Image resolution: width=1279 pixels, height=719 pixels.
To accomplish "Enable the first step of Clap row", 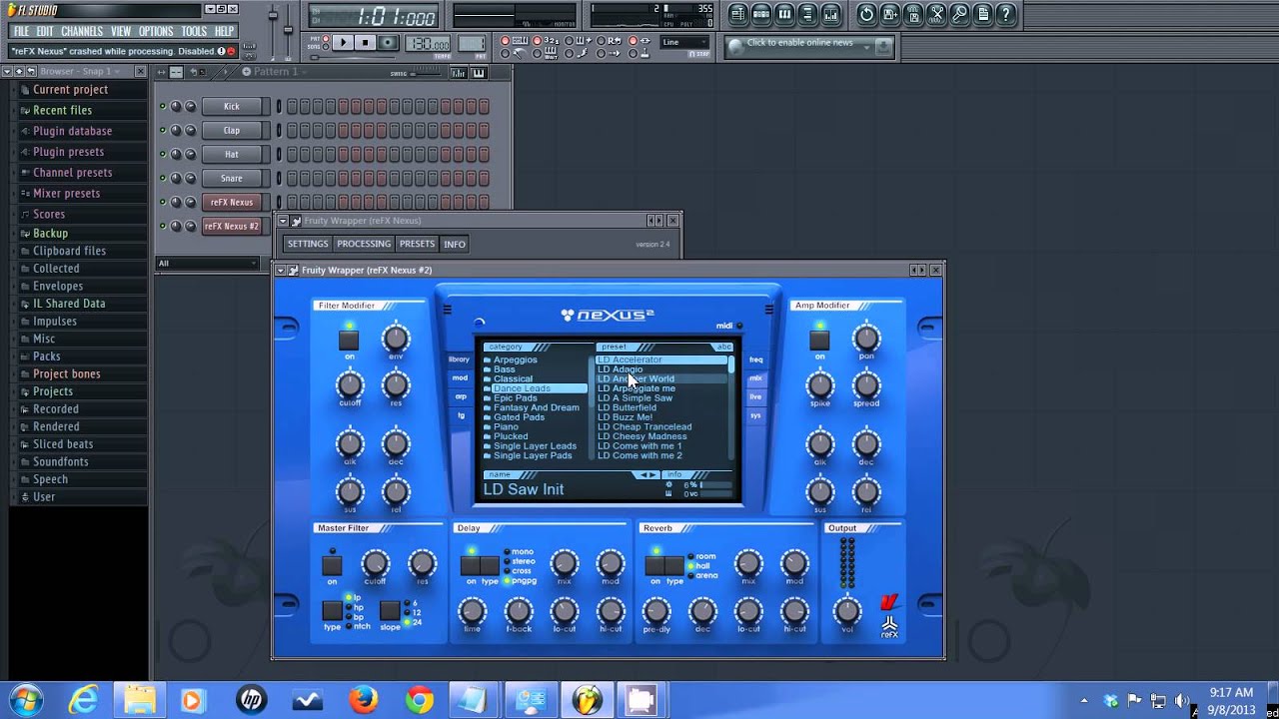I will tap(293, 130).
